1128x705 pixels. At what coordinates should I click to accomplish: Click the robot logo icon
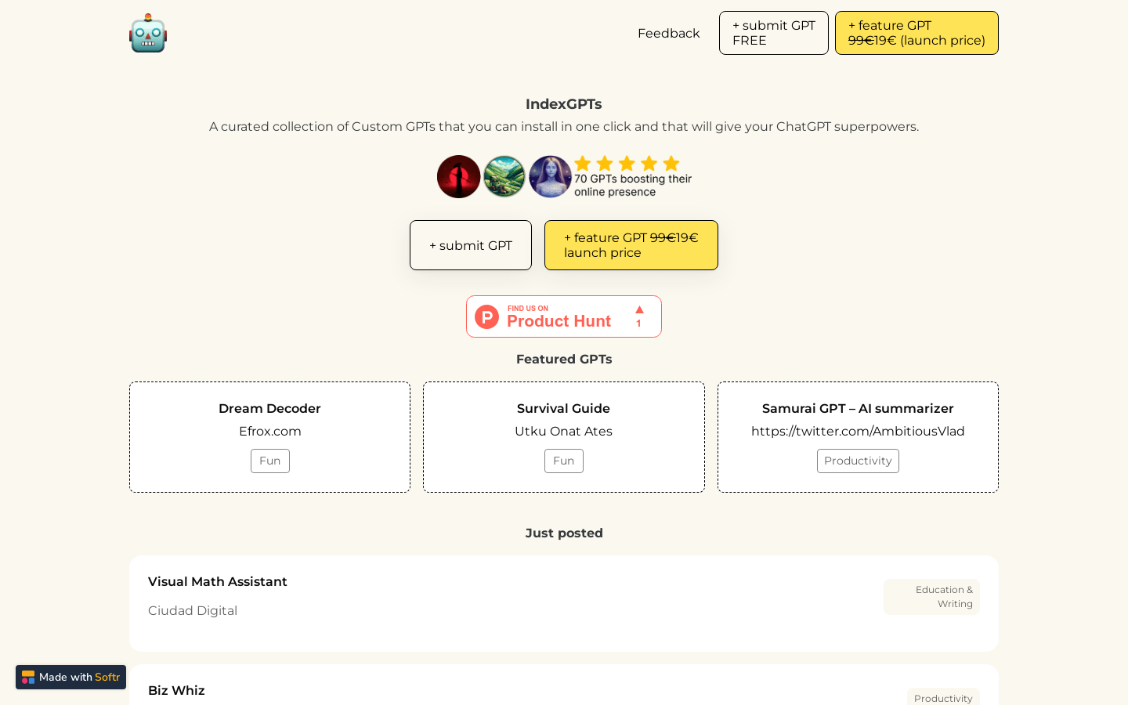[x=148, y=34]
